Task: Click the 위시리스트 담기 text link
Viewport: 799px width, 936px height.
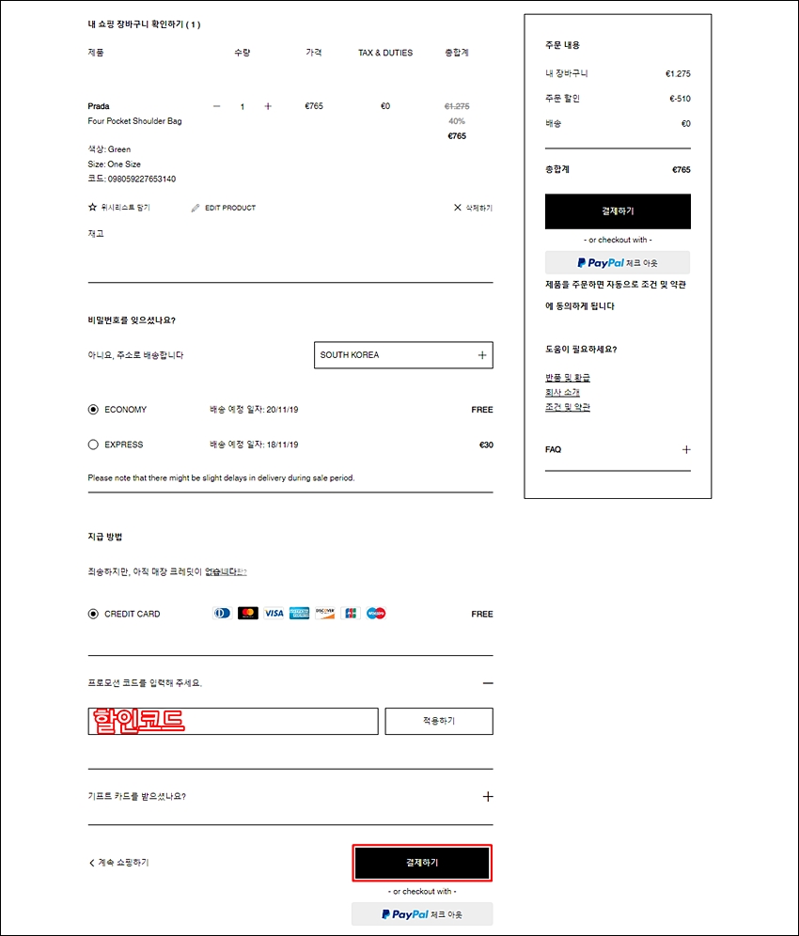Action: click(125, 208)
